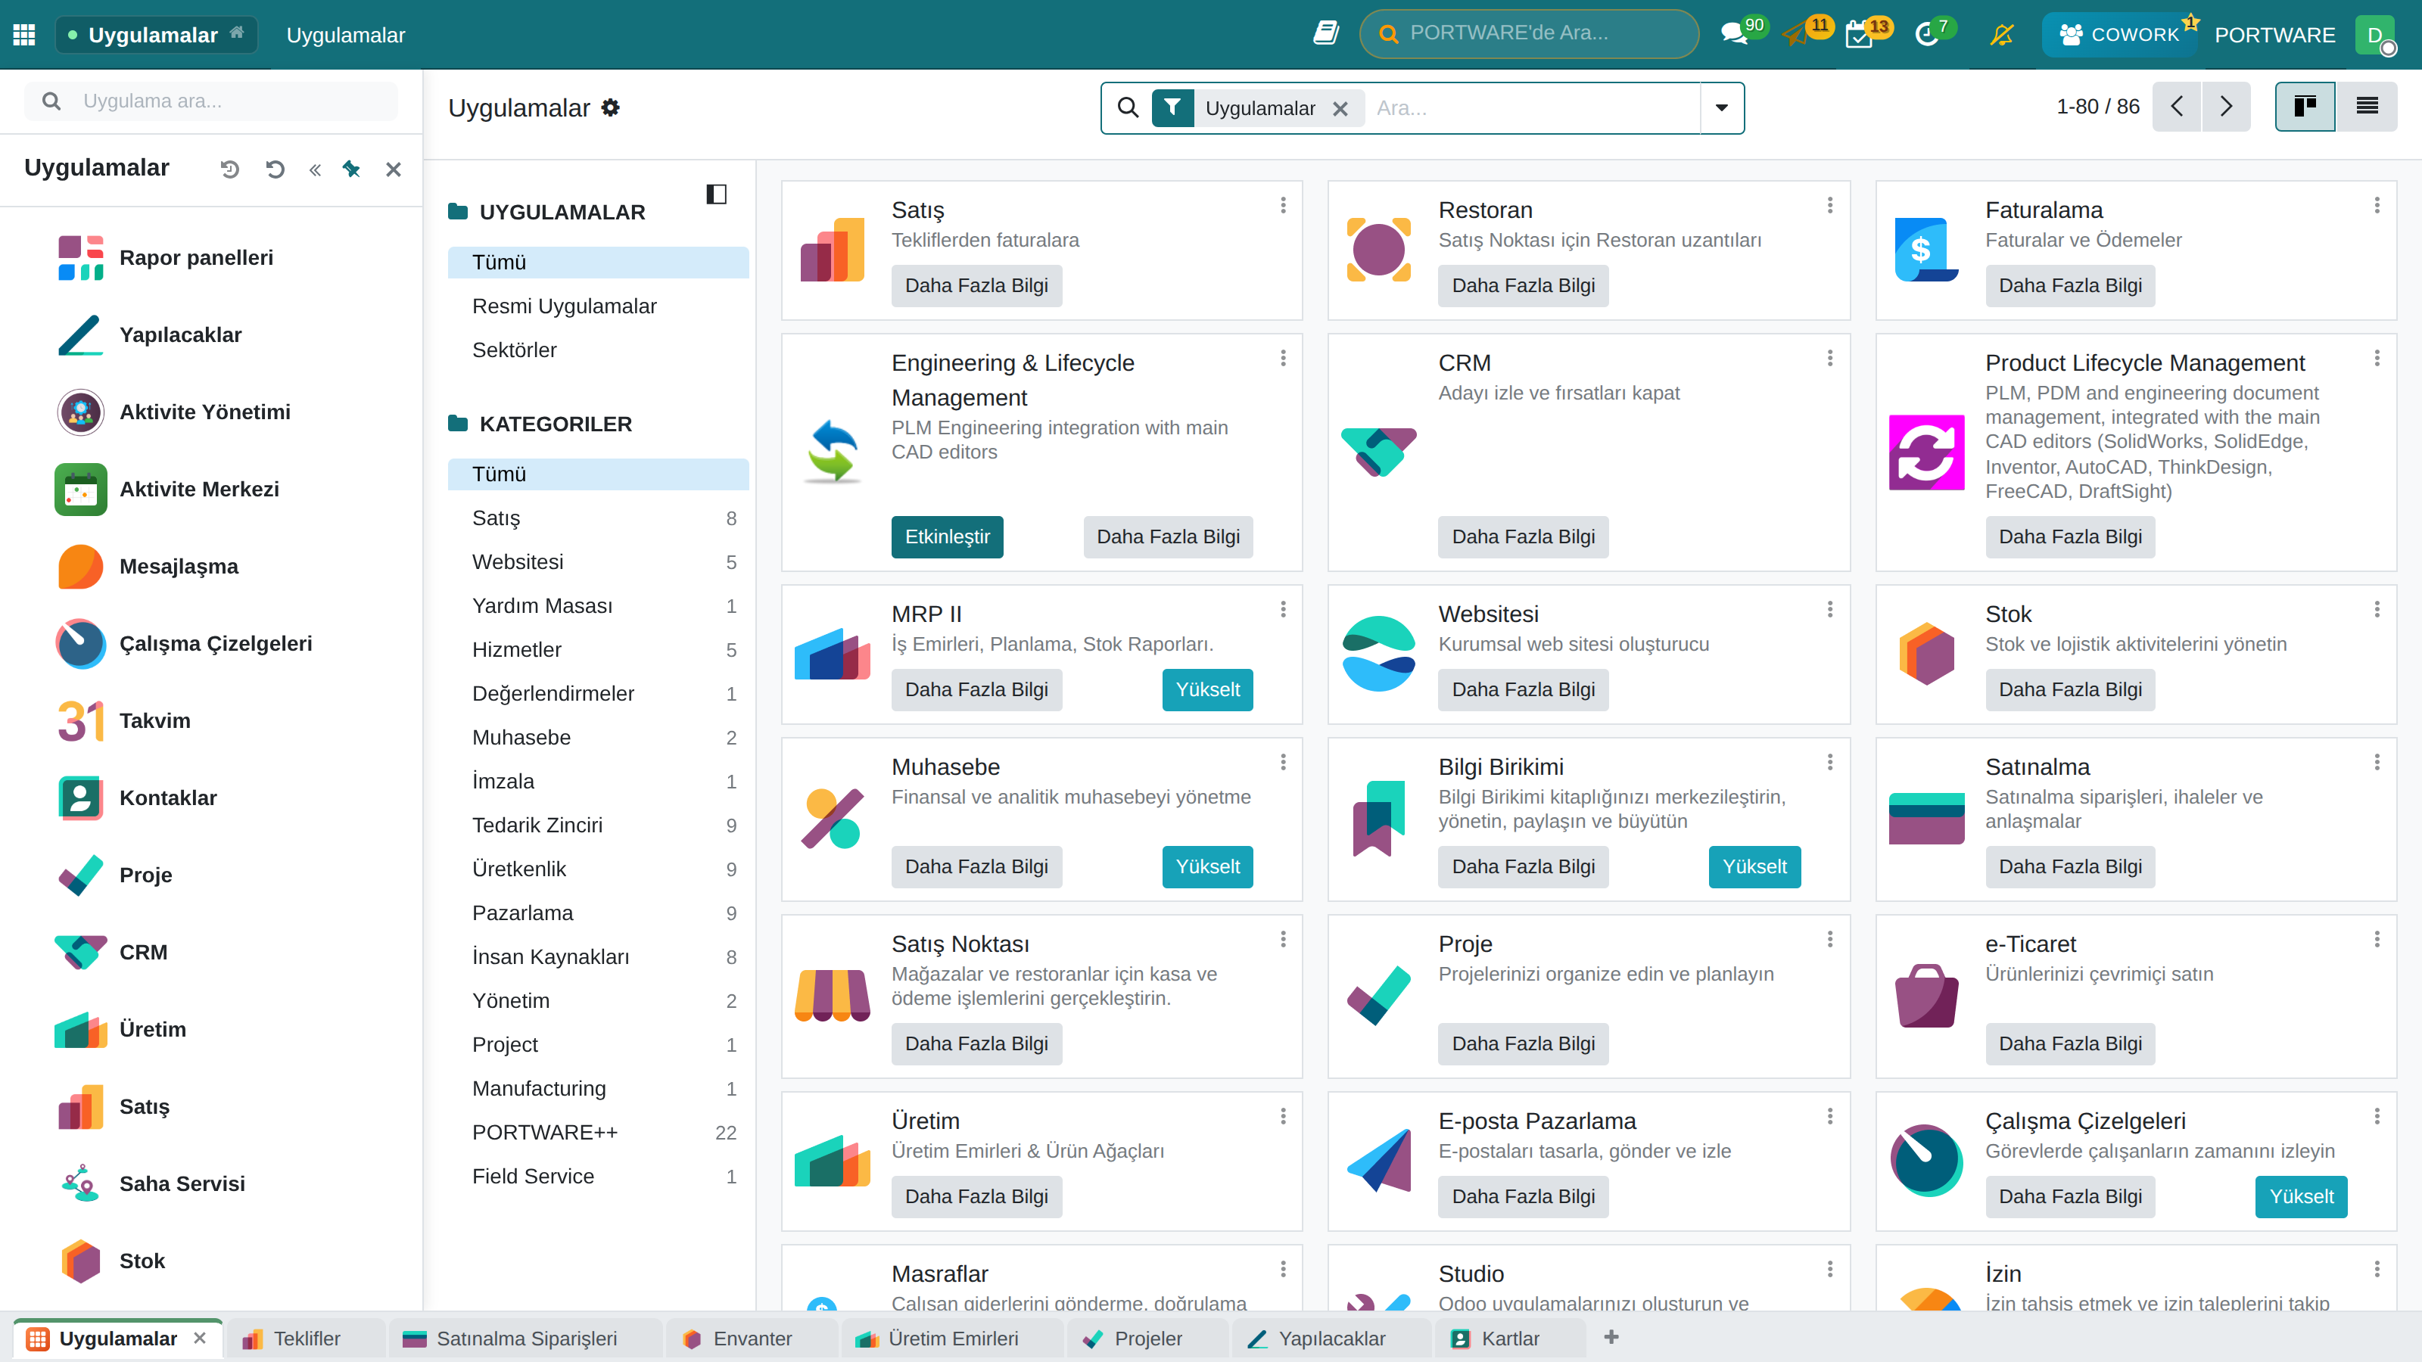Open activities clock icon with badge 7
Screen dimensions: 2422x1362
click(1926, 35)
